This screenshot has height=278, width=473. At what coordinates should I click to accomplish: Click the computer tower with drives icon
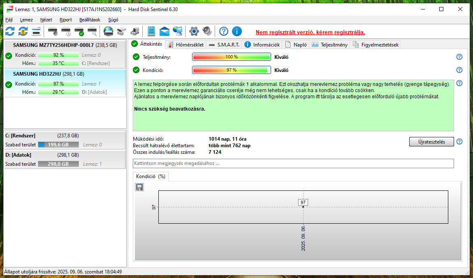tap(135, 31)
